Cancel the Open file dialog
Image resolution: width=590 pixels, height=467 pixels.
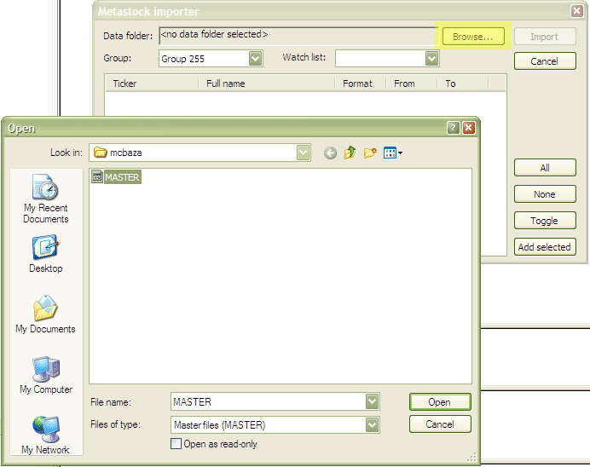point(440,424)
